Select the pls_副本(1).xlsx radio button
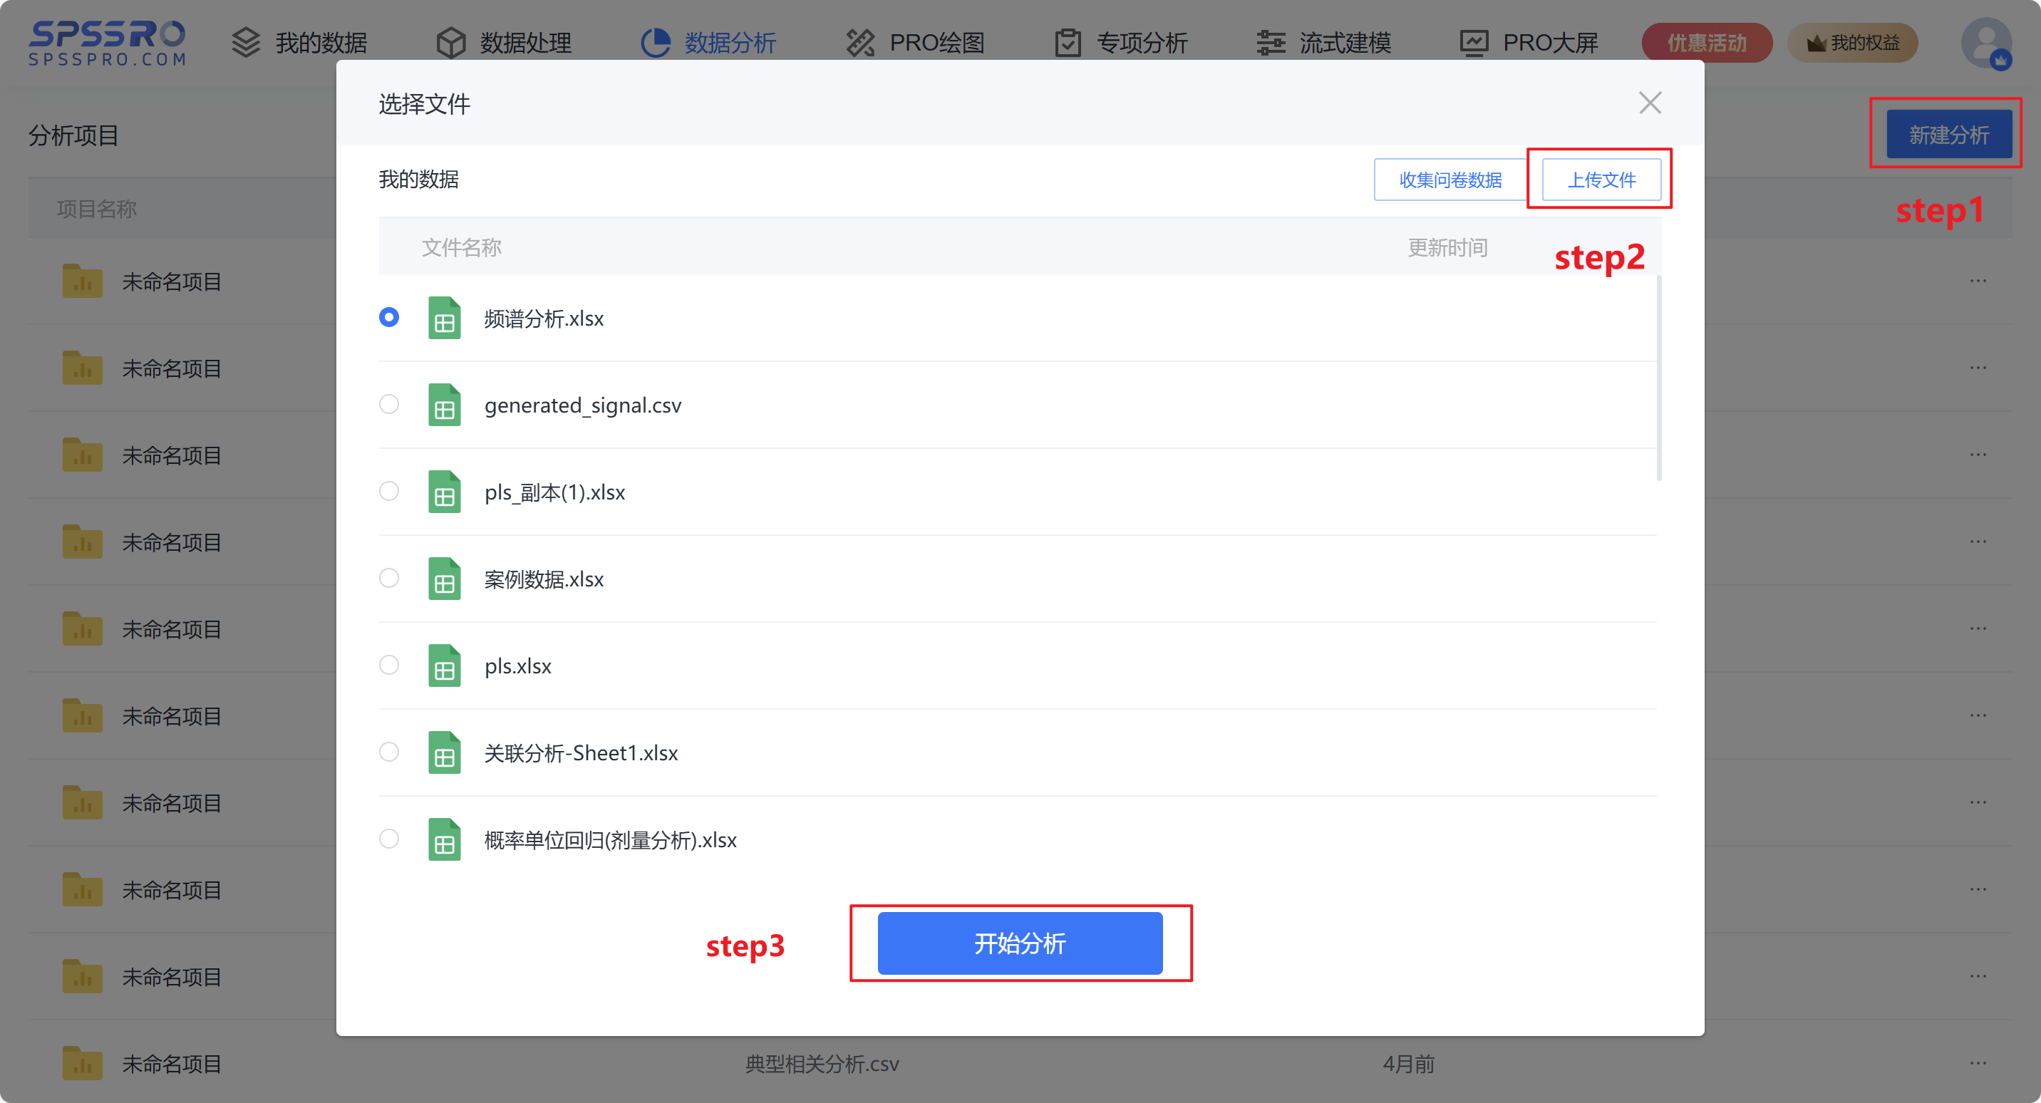The image size is (2041, 1103). click(x=389, y=490)
